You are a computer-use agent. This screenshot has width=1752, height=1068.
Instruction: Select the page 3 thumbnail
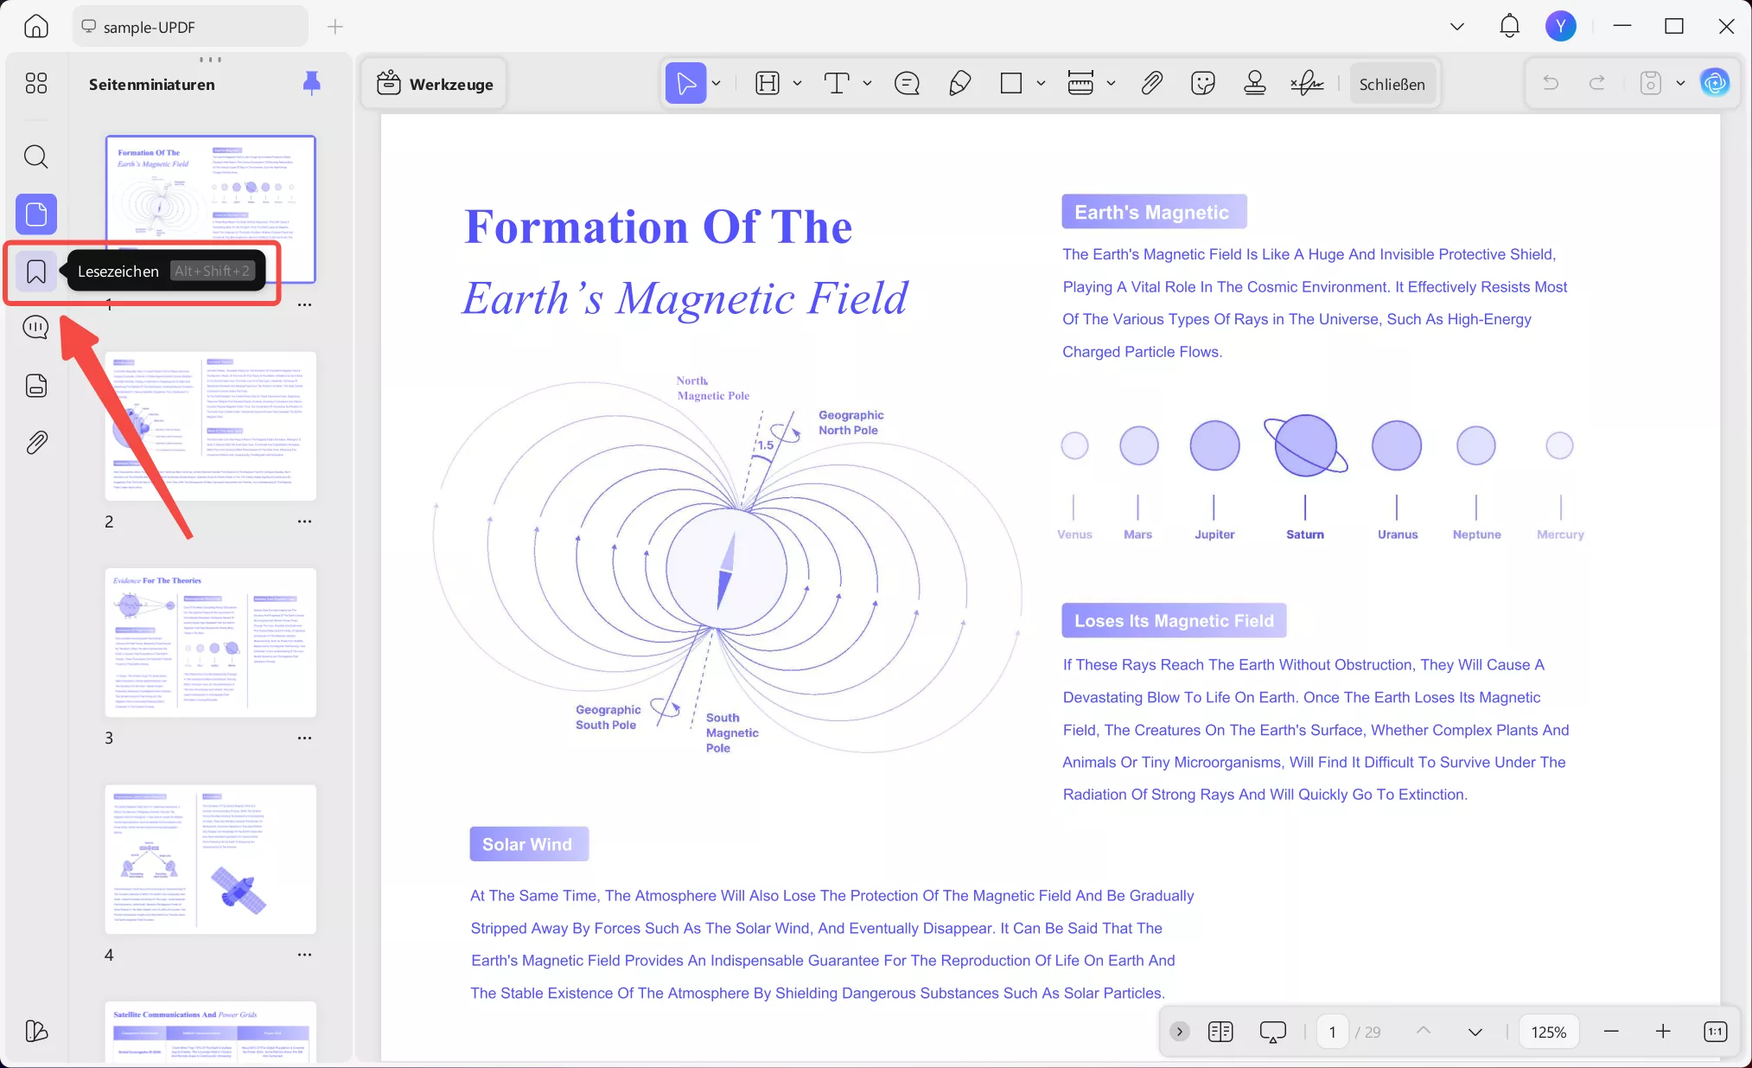coord(210,643)
